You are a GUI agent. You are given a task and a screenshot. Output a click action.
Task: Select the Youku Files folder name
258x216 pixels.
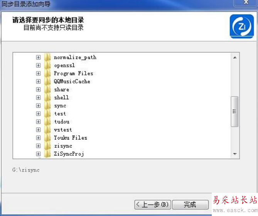point(71,138)
